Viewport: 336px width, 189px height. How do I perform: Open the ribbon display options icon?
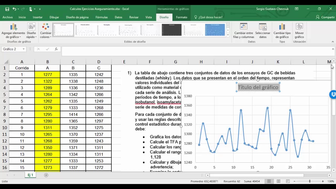point(297,9)
